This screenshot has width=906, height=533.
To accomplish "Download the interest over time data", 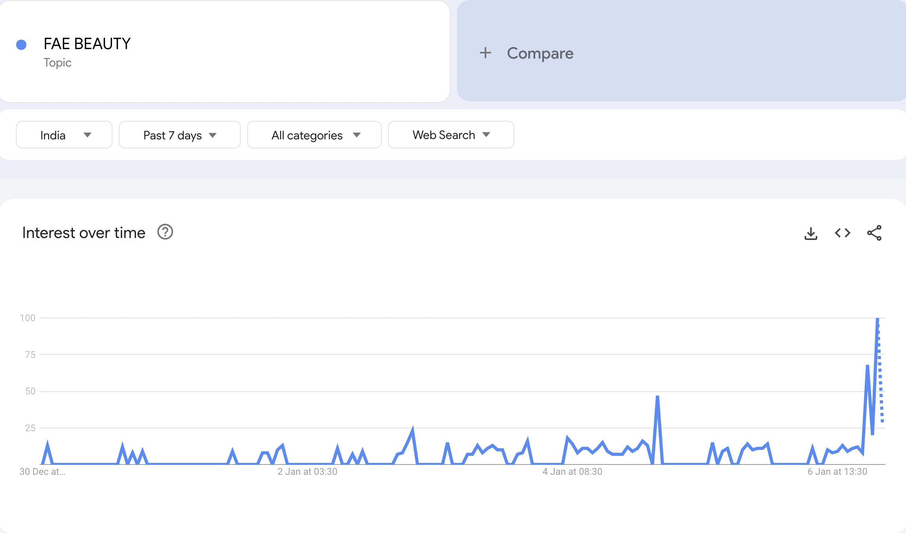I will point(811,233).
